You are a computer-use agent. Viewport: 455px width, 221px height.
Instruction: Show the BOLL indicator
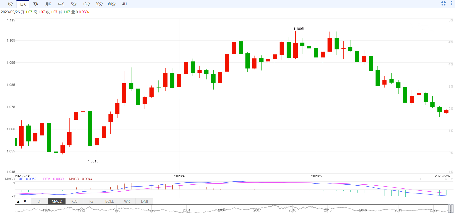(109, 201)
